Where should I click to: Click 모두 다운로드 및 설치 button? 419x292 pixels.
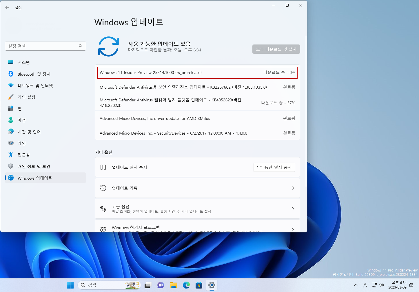[x=276, y=49]
